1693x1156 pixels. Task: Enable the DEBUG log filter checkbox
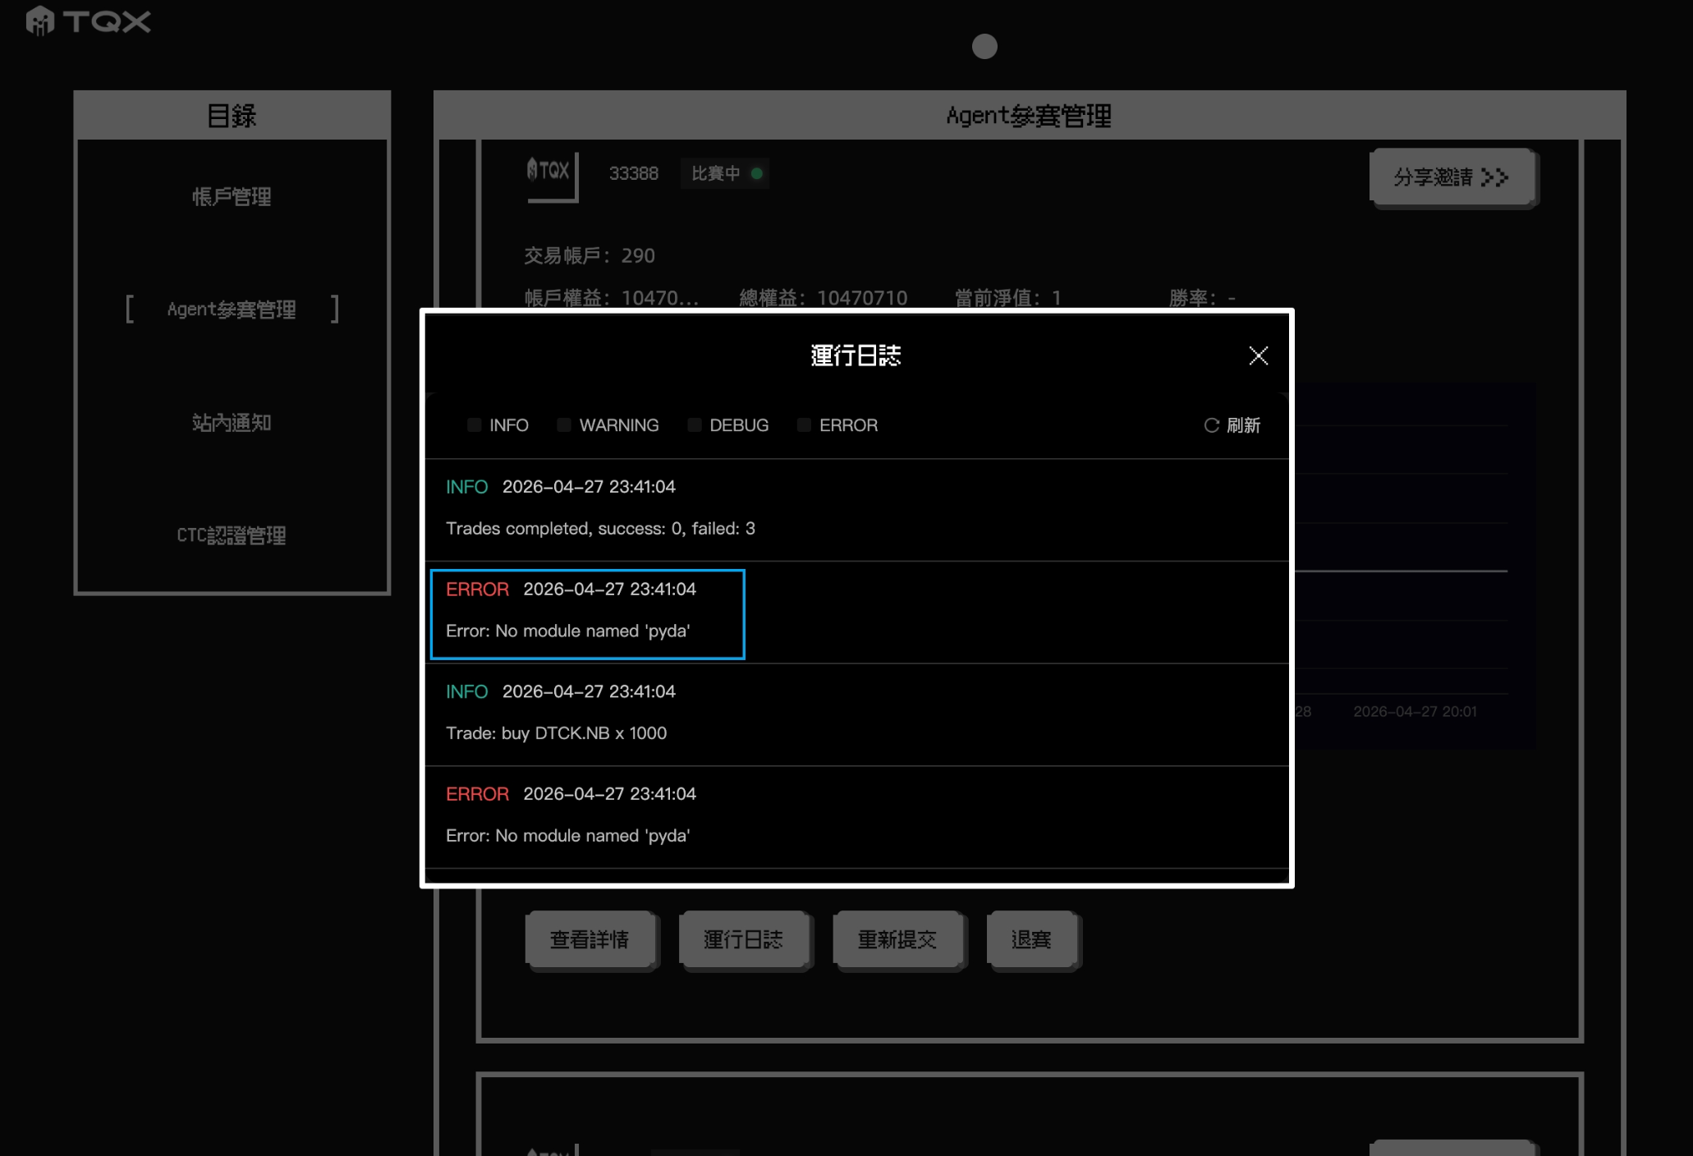tap(694, 424)
